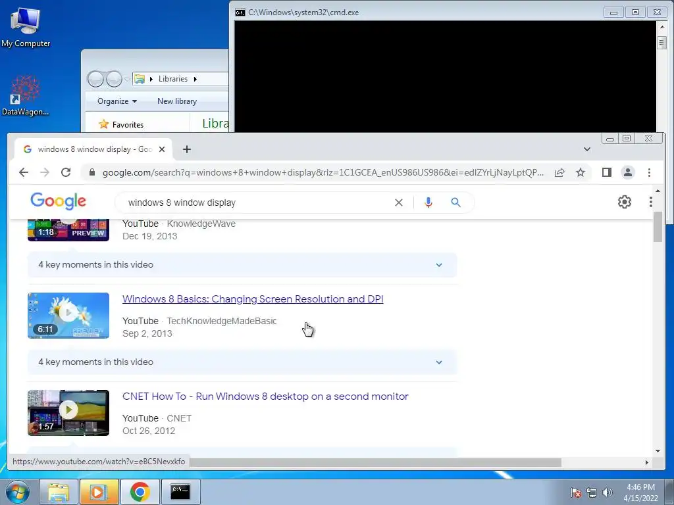Open Chrome three-dot menu
This screenshot has height=505, width=674.
649,173
